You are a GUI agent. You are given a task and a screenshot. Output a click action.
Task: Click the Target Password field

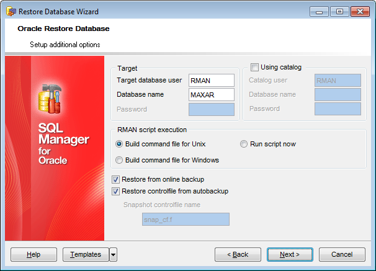(212, 110)
